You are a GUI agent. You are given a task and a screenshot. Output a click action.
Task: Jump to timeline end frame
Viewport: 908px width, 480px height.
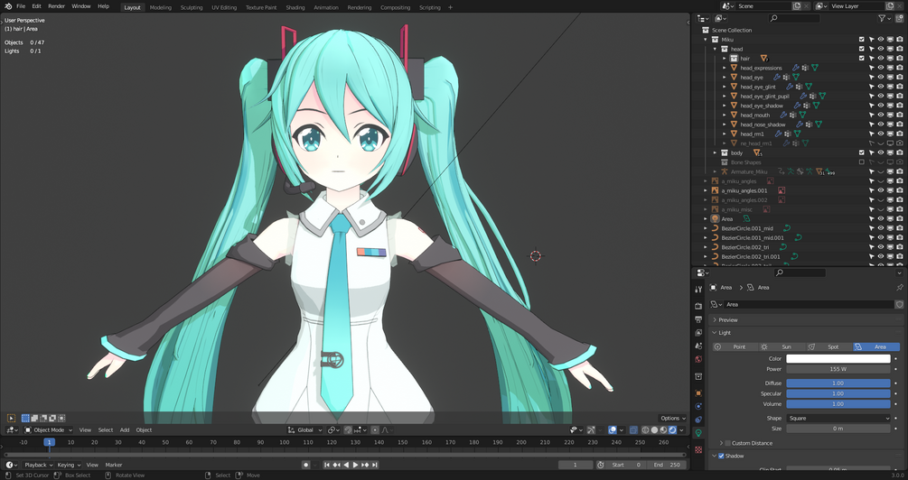coord(374,465)
